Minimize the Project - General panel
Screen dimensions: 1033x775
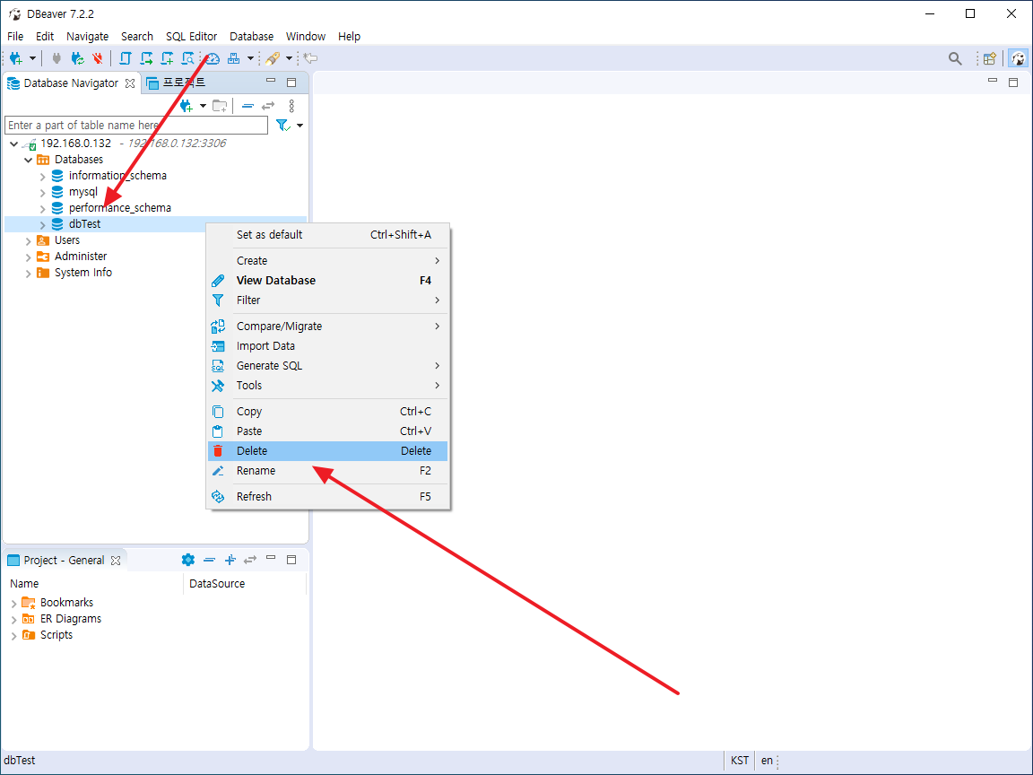click(271, 558)
